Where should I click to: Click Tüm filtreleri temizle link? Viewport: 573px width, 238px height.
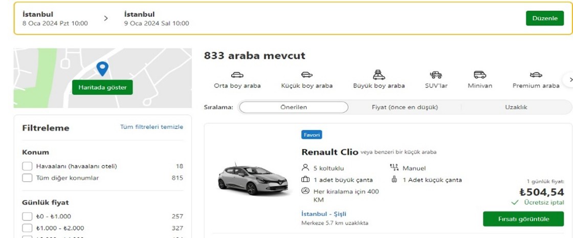pos(151,127)
